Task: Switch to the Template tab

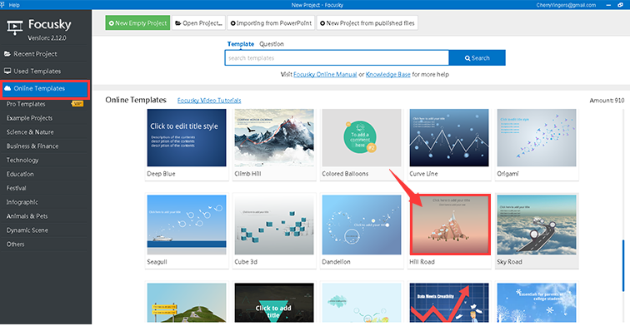Action: point(241,44)
